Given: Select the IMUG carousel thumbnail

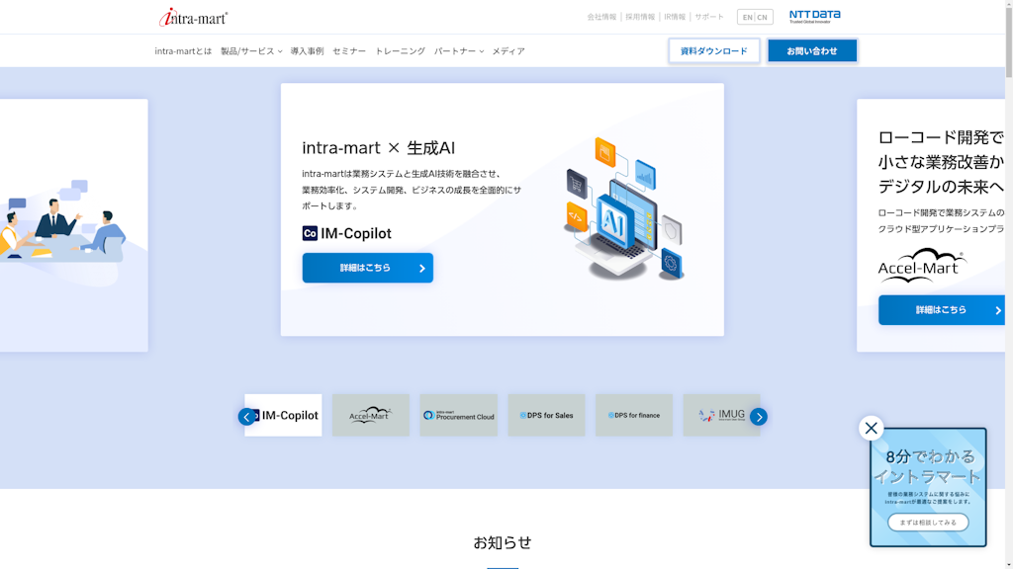Looking at the screenshot, I should 719,416.
